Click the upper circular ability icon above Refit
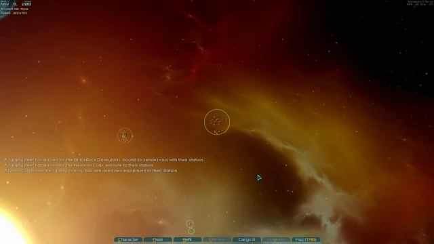This screenshot has height=244, width=434. [x=190, y=224]
